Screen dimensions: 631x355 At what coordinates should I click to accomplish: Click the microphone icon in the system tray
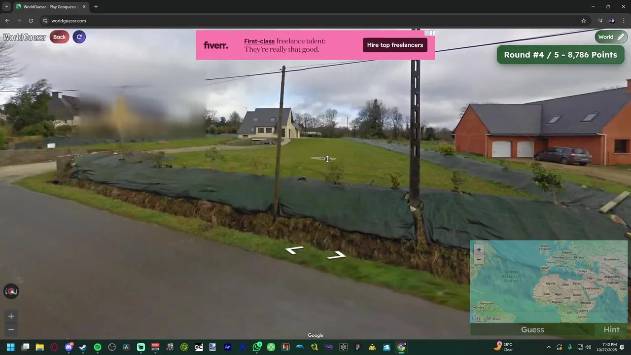pos(570,347)
